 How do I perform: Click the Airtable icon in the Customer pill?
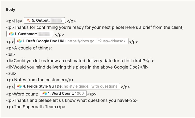pyautogui.click(x=11, y=34)
